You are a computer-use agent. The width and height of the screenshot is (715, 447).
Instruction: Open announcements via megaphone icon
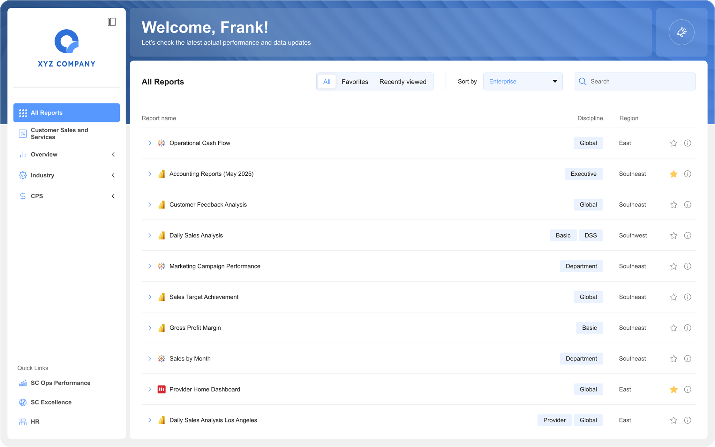pyautogui.click(x=681, y=32)
